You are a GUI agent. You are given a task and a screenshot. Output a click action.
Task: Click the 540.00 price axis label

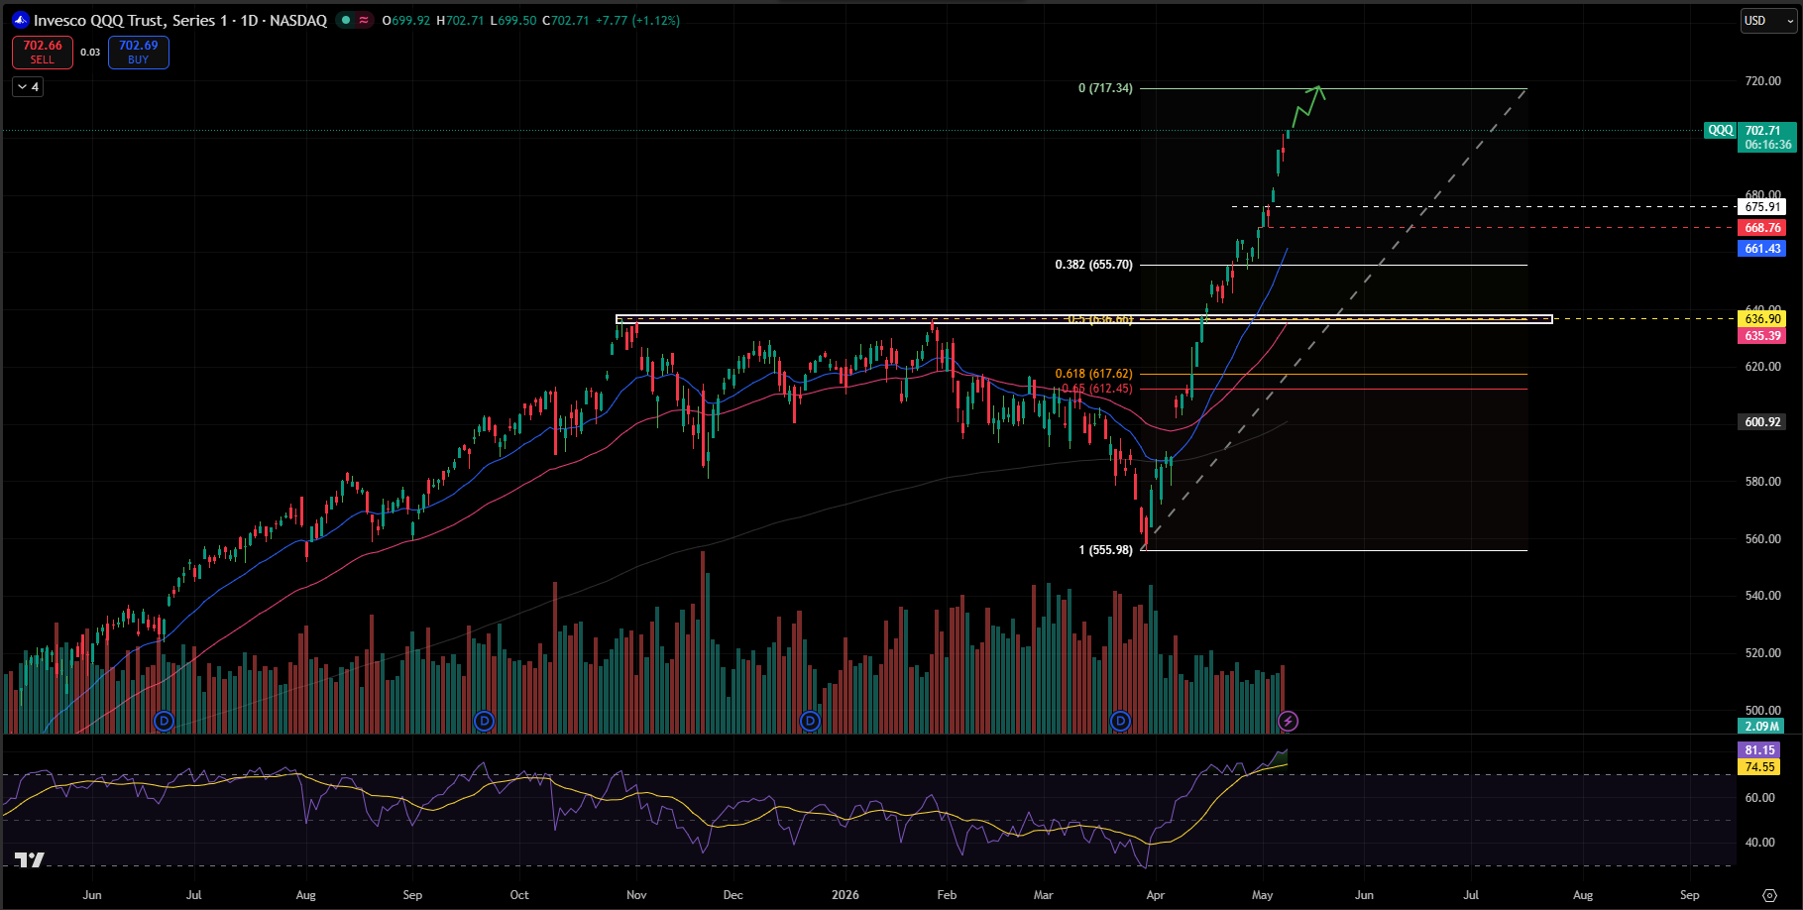click(1762, 596)
